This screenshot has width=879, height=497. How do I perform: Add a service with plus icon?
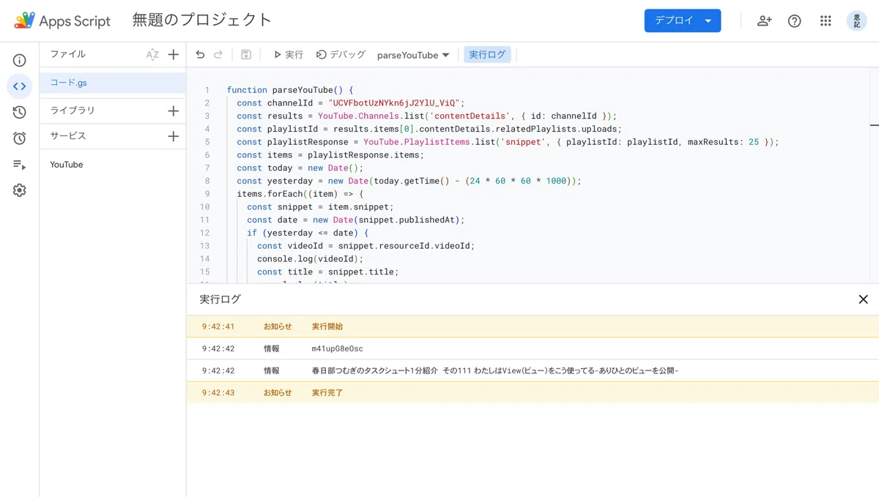pyautogui.click(x=174, y=136)
